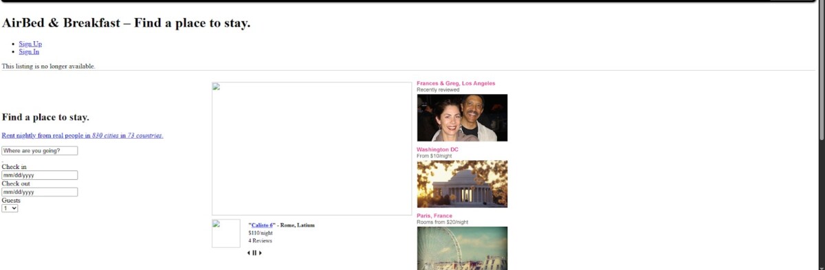Select the 'Recently reviewed' caption
The height and width of the screenshot is (270, 825).
pyautogui.click(x=438, y=90)
